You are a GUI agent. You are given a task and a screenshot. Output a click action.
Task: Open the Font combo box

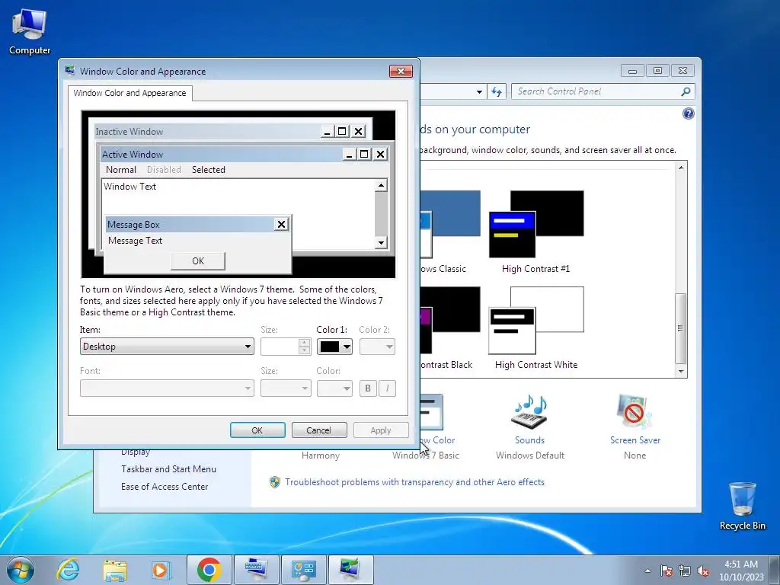pyautogui.click(x=167, y=388)
